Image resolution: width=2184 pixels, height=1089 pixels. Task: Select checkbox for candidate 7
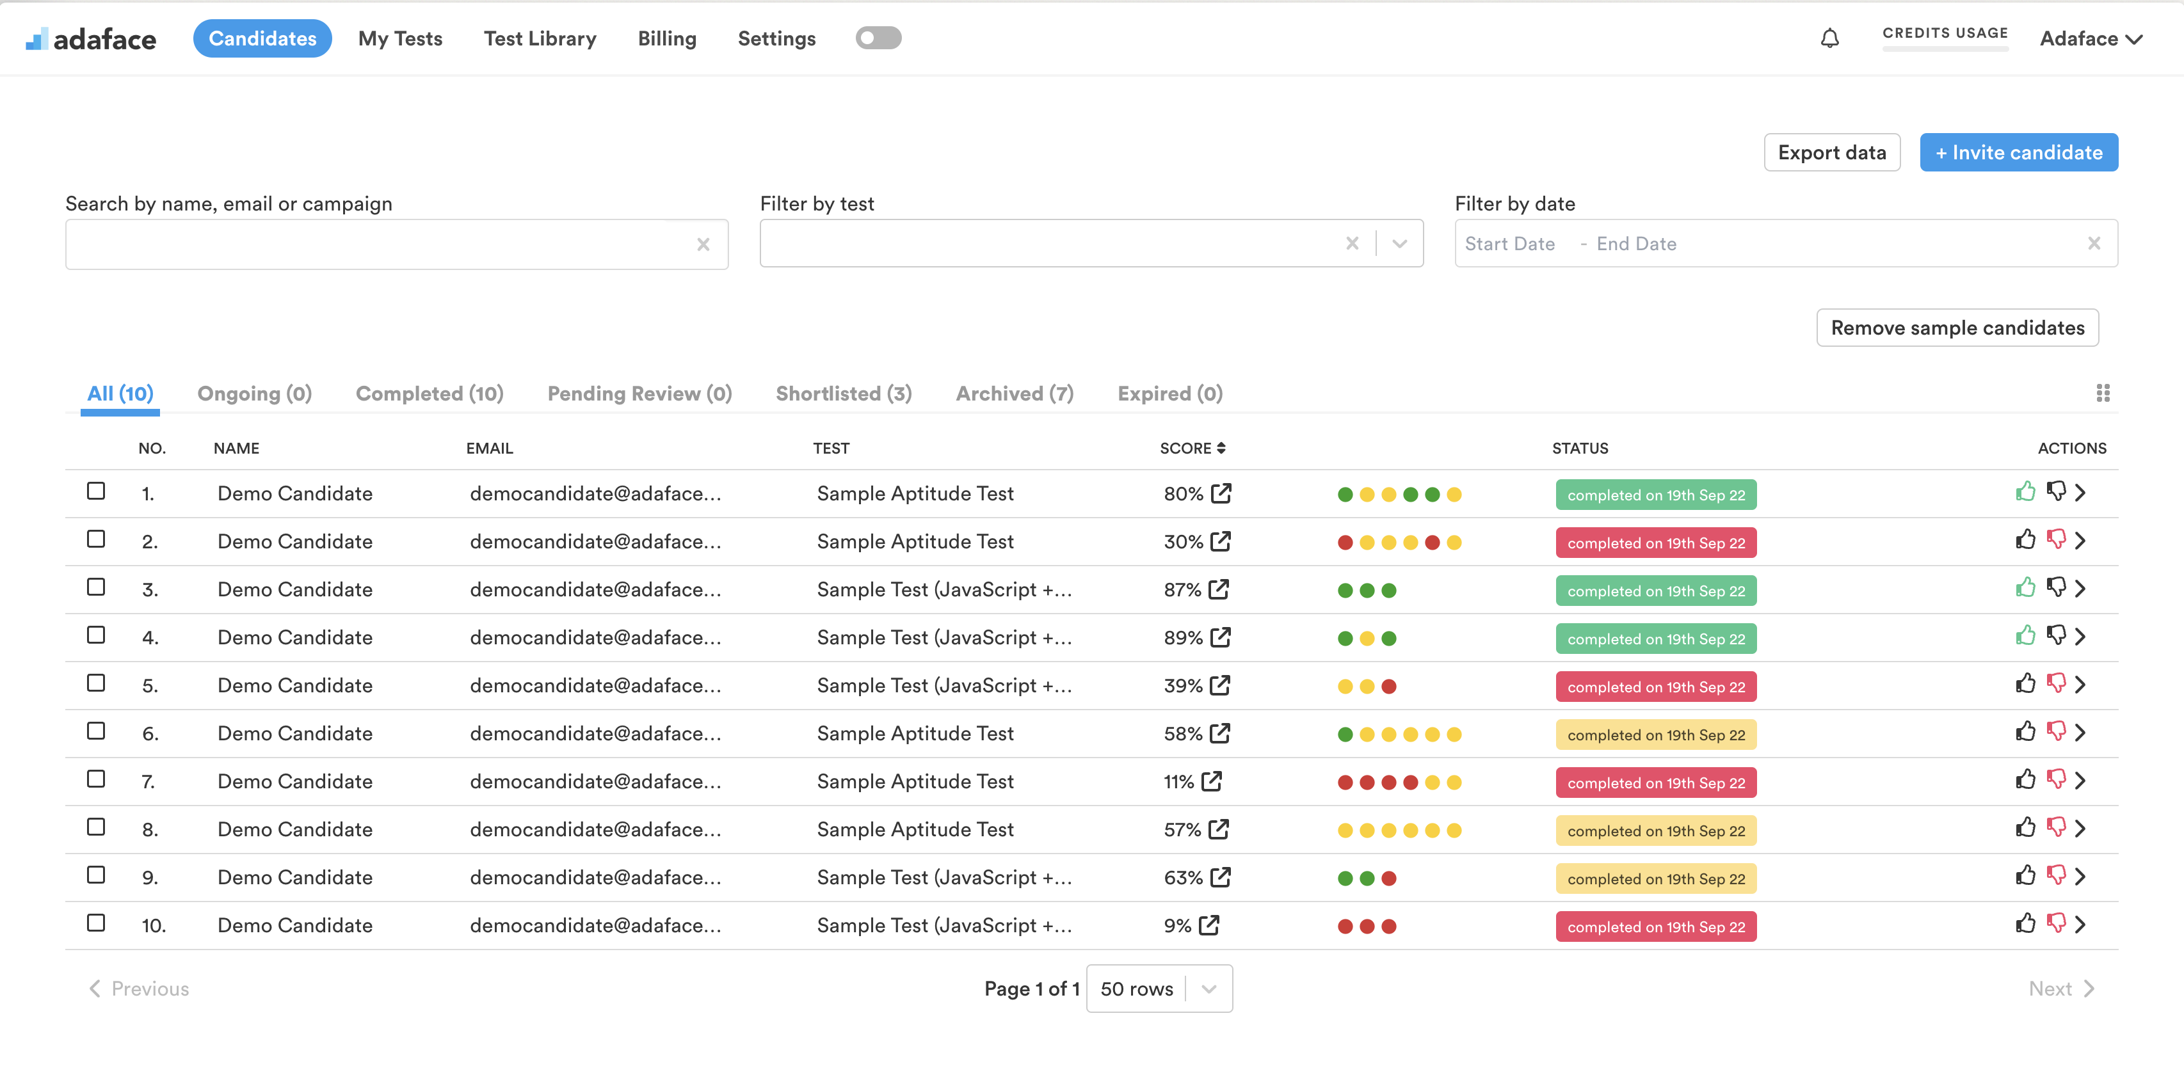tap(96, 780)
